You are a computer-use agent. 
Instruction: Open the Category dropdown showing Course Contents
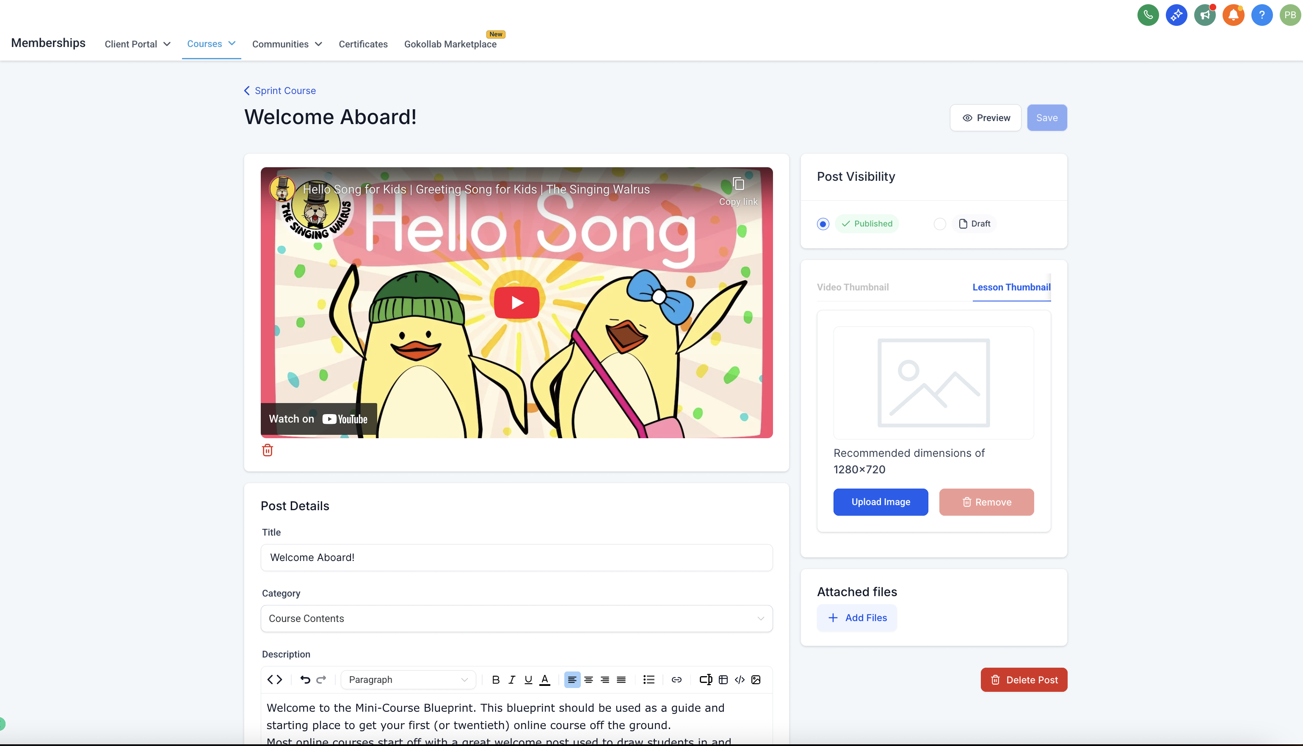pyautogui.click(x=516, y=619)
